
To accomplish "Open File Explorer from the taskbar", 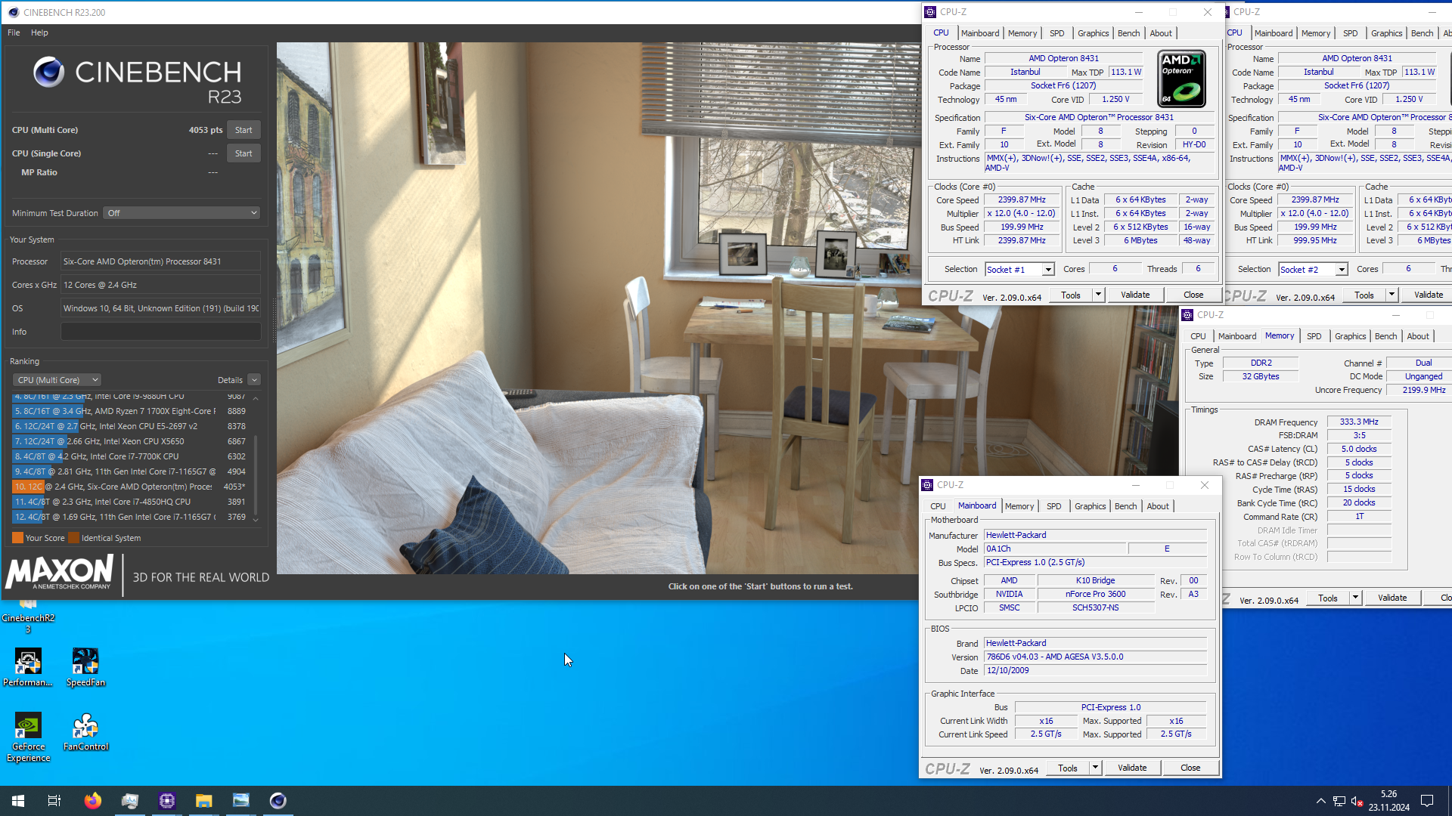I will (x=204, y=801).
